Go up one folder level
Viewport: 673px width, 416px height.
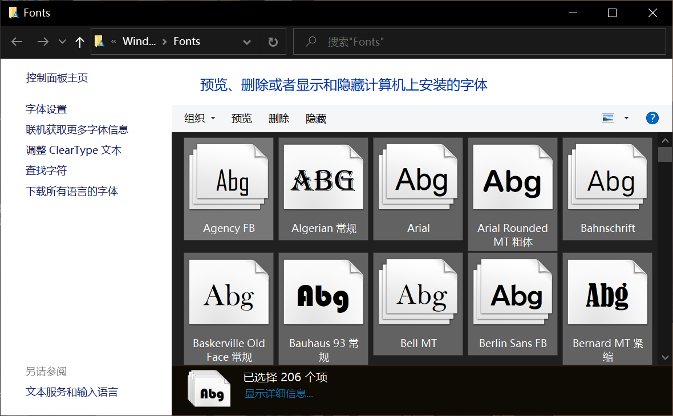point(79,42)
